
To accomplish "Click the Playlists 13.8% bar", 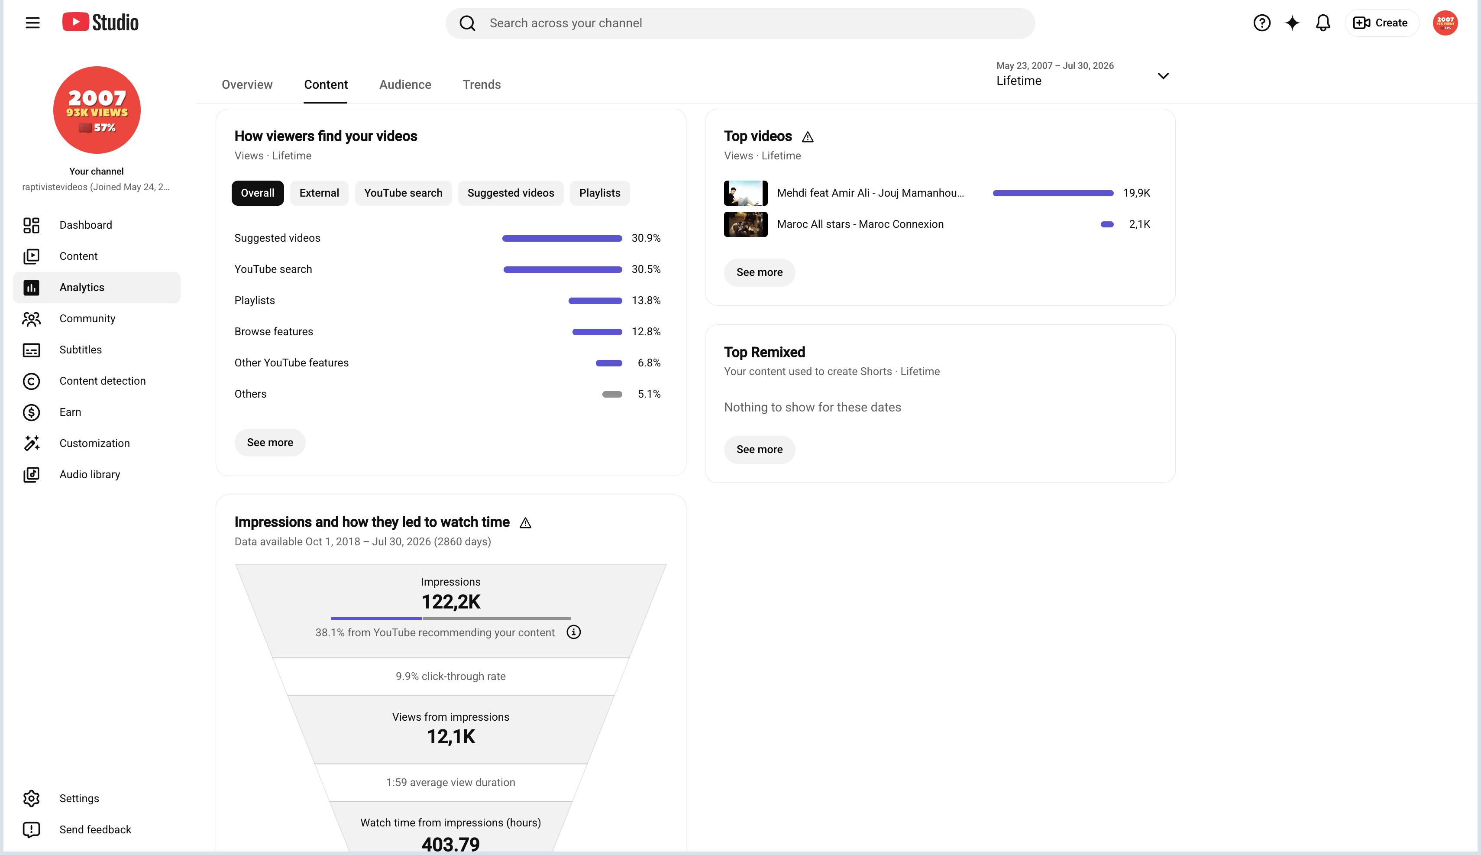I will pos(595,301).
